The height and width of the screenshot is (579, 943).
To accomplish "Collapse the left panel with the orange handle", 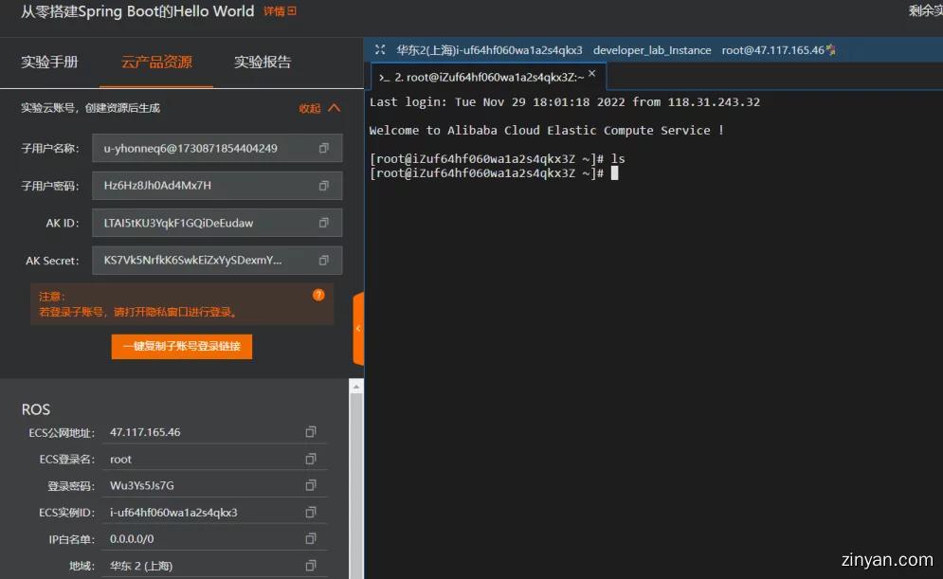I will 358,328.
